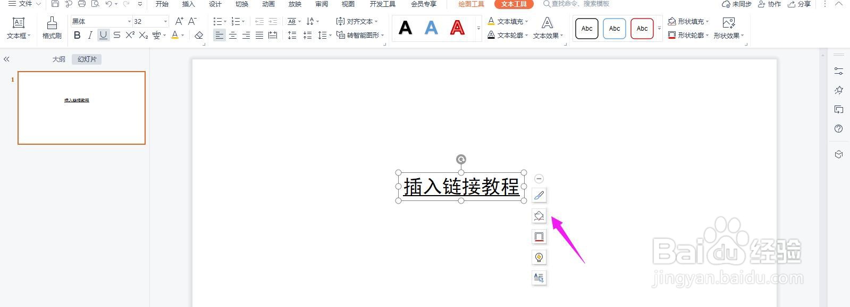Open the 转智能图形 dropdown
The image size is (850, 307).
(x=360, y=35)
